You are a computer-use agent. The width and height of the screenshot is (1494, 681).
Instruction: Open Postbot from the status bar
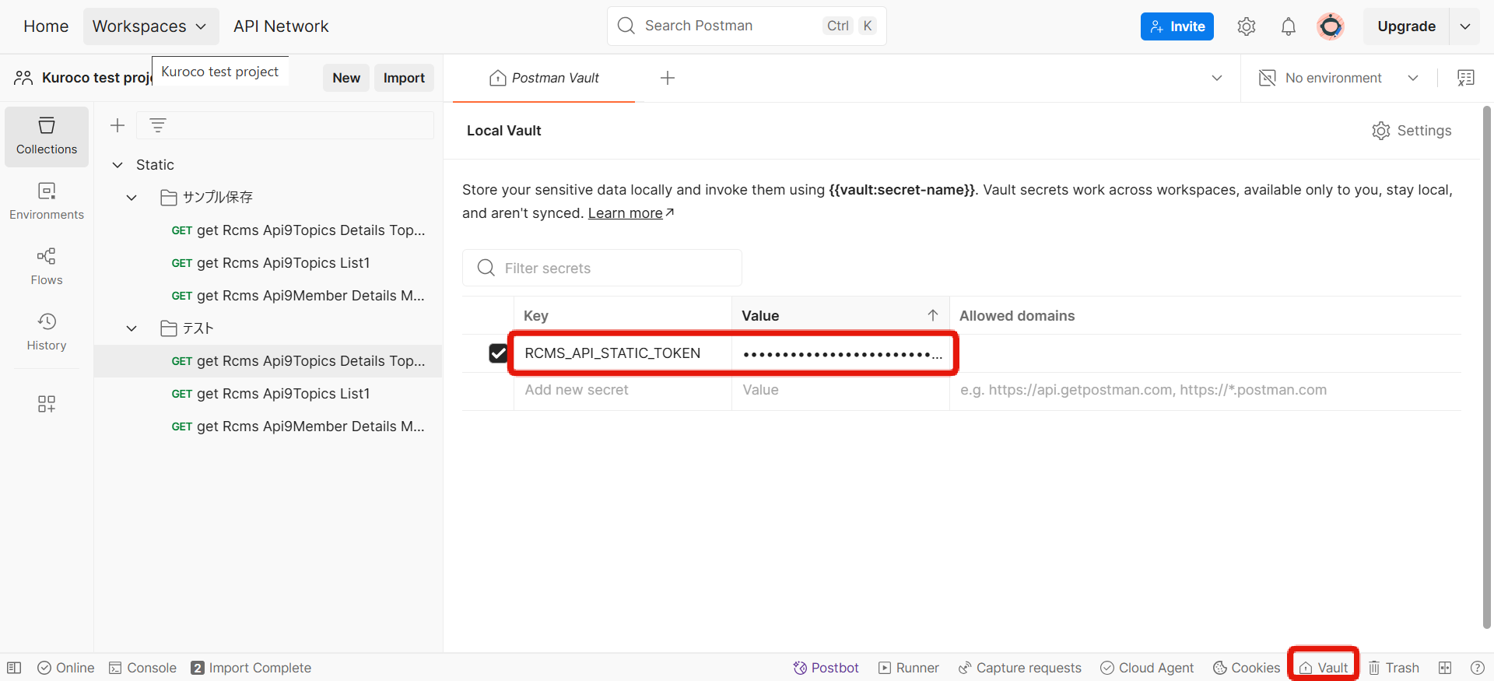tap(826, 668)
